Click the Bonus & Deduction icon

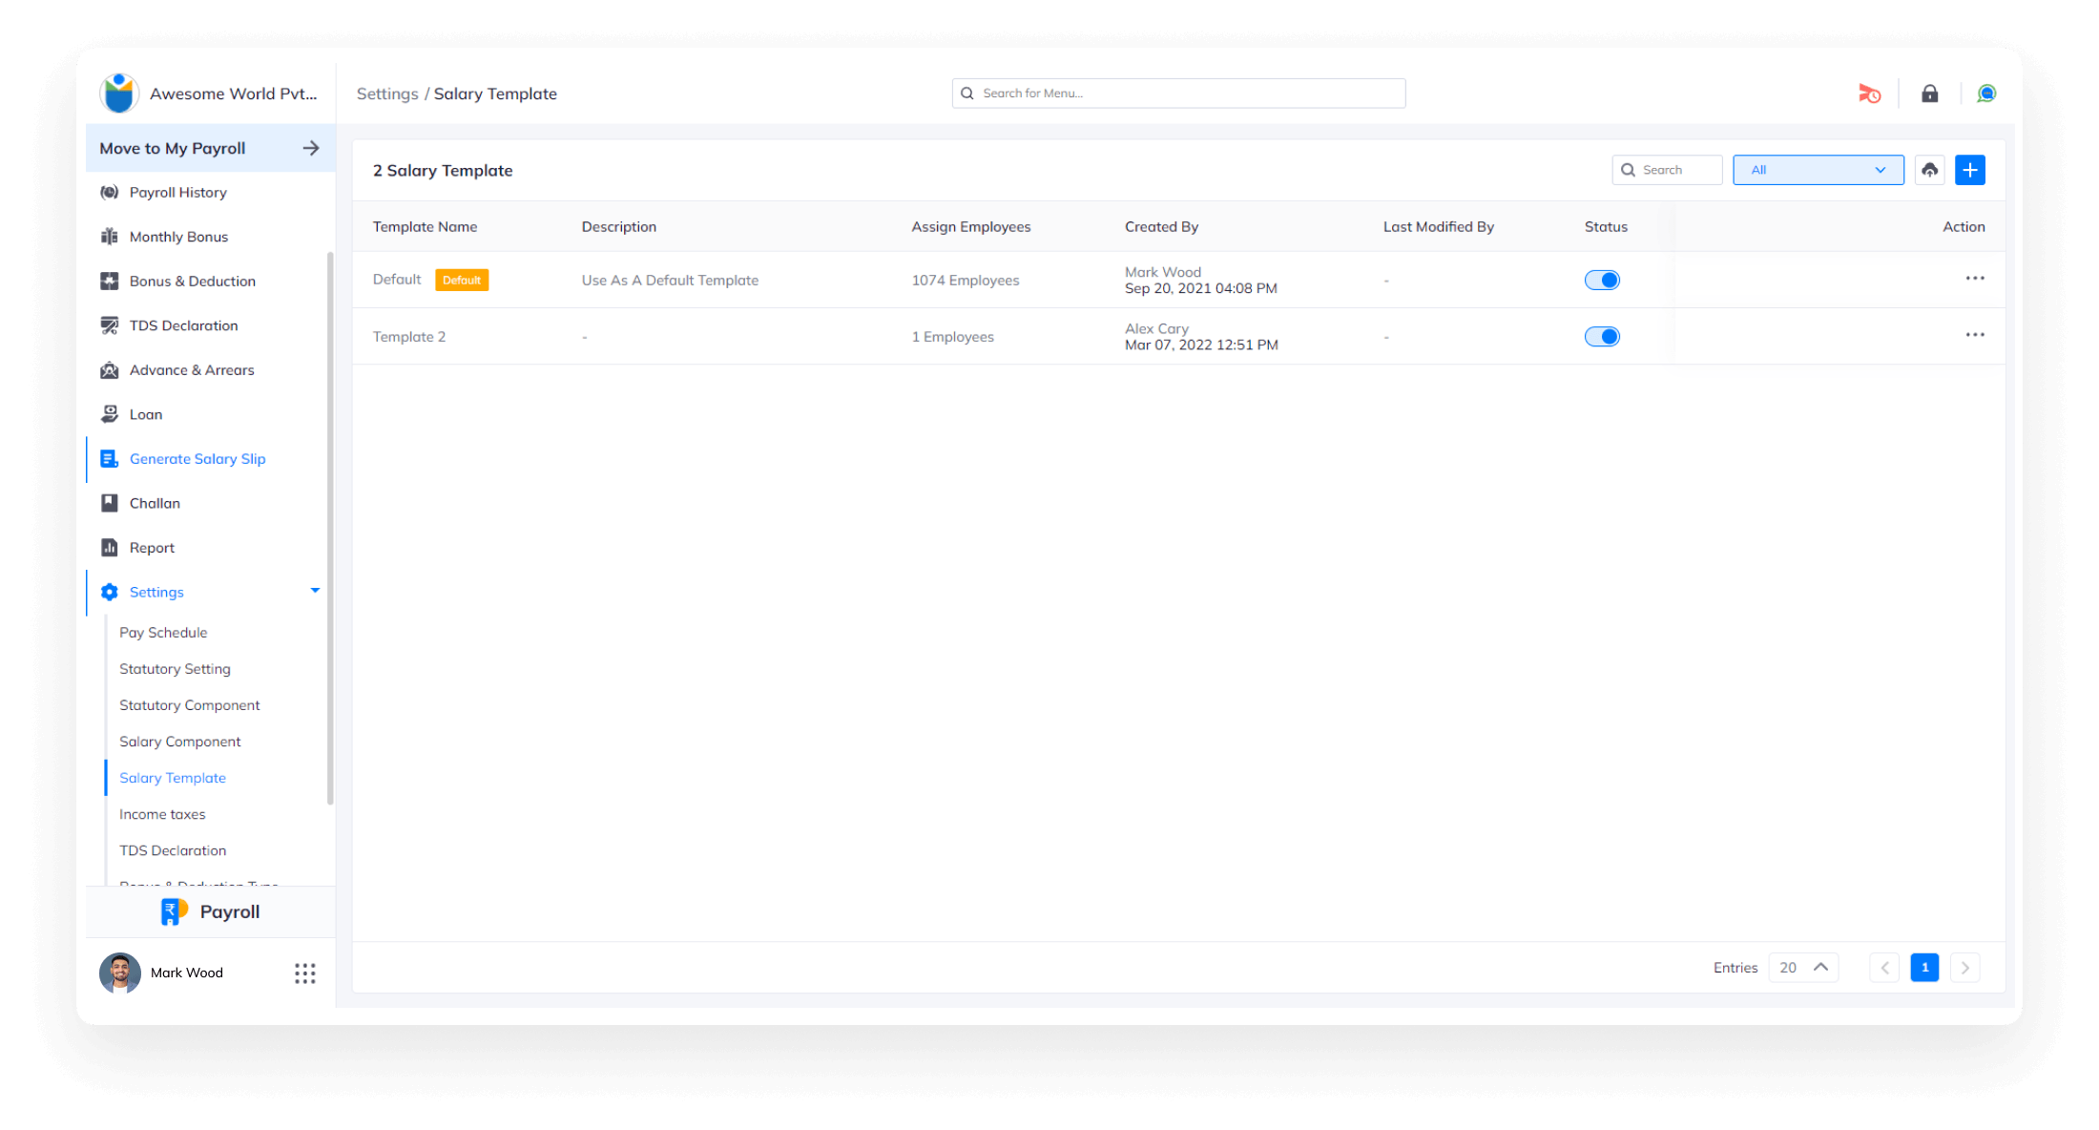(x=110, y=281)
